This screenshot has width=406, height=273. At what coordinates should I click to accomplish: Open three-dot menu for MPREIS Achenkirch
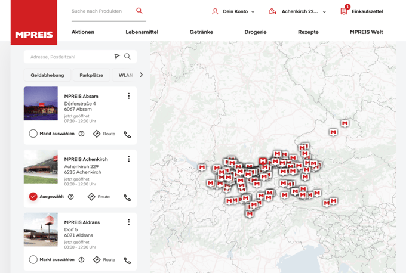point(129,159)
